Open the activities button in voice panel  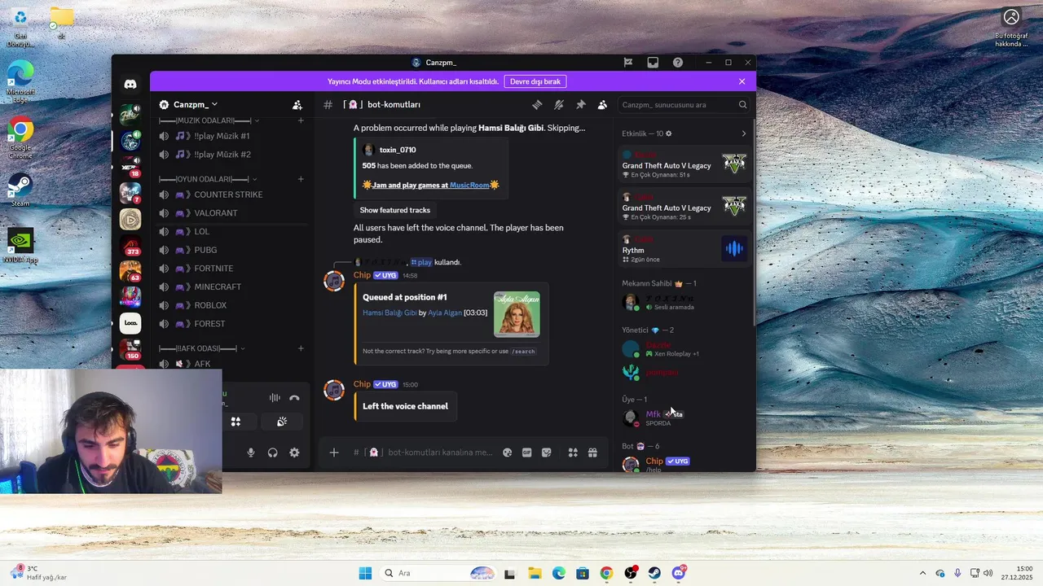pyautogui.click(x=235, y=422)
